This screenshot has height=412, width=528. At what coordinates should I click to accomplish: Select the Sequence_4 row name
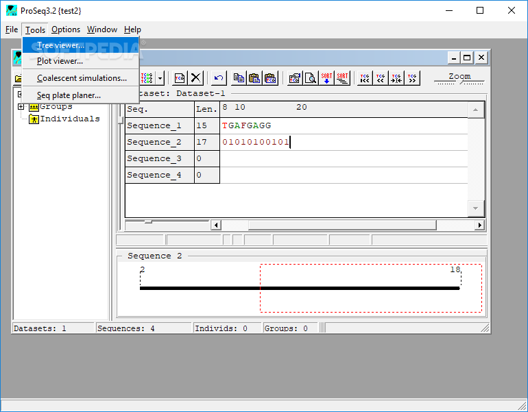tap(160, 175)
